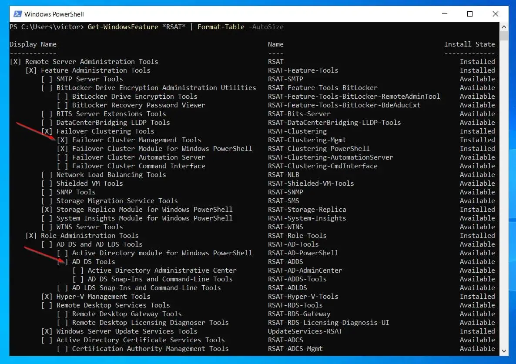Screen dimensions: 516x364
Task: Click Failover Cluster Management Tools text
Action: click(x=137, y=140)
